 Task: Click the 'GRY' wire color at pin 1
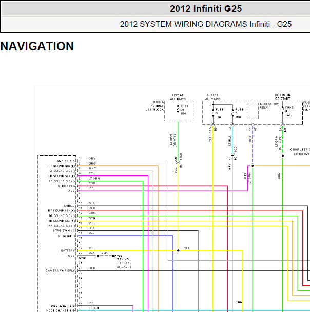tap(92, 159)
